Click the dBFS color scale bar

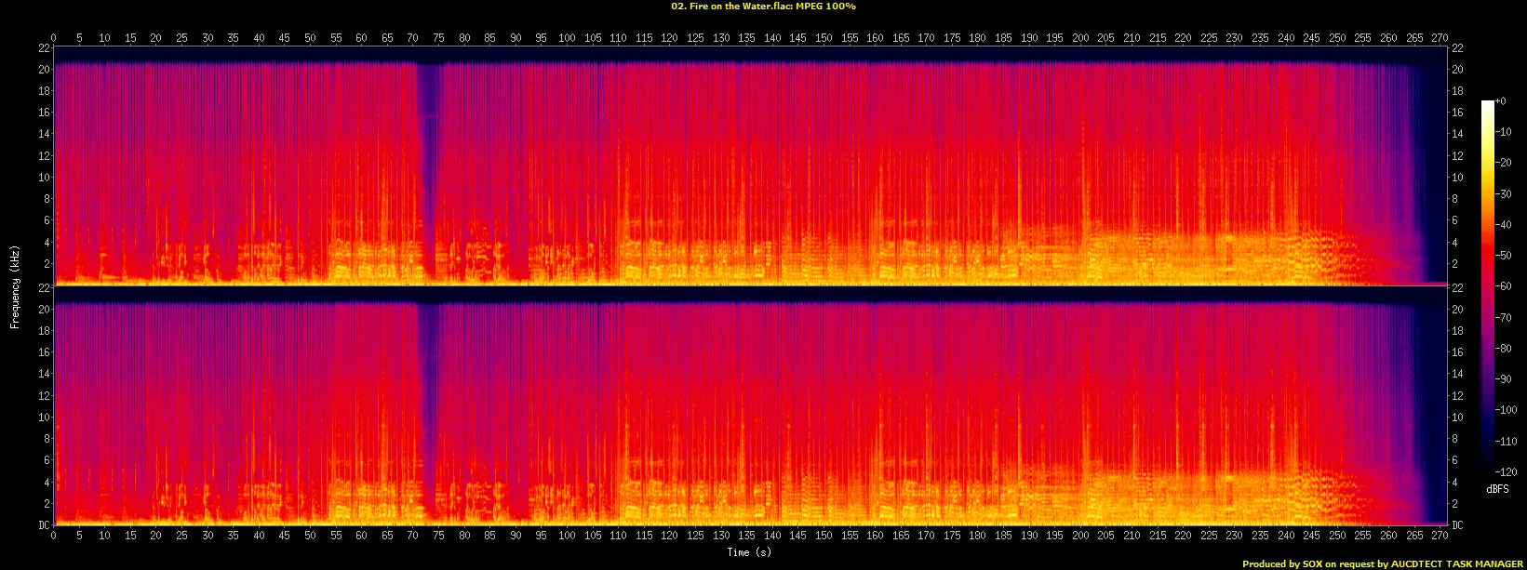pyautogui.click(x=1488, y=290)
